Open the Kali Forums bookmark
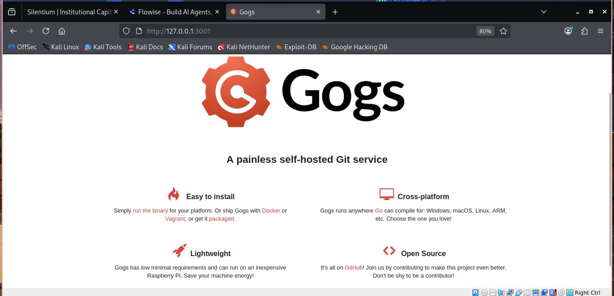 tap(190, 47)
